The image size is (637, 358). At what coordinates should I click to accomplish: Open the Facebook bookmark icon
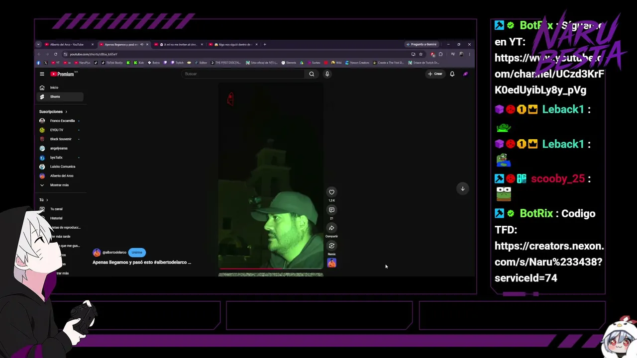(x=39, y=63)
